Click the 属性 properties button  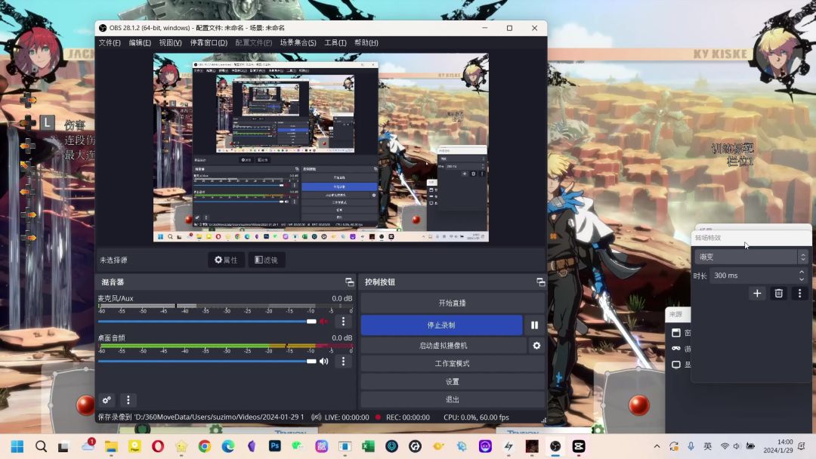click(227, 260)
